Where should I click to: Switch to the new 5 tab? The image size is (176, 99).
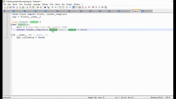click(x=112, y=11)
